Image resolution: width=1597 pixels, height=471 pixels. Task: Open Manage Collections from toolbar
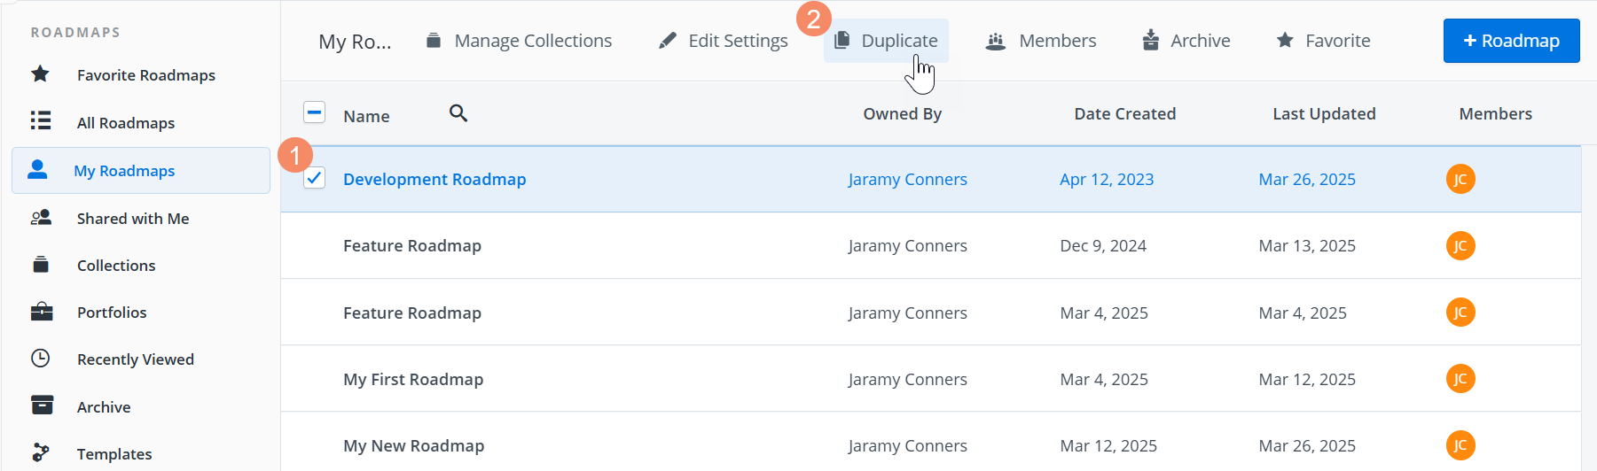coord(519,41)
